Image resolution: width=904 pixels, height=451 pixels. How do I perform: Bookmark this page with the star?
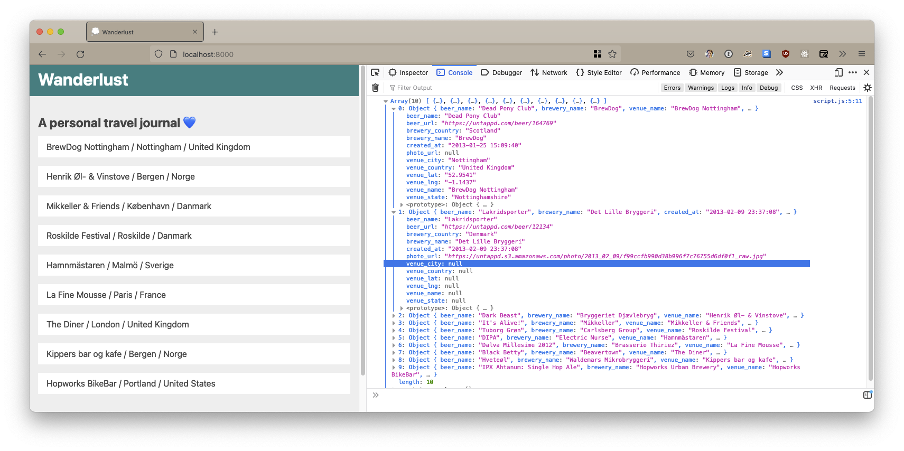(612, 54)
